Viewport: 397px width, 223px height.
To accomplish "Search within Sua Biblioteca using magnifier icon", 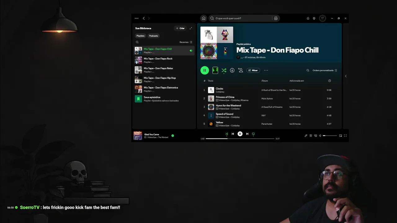I will coord(137,42).
